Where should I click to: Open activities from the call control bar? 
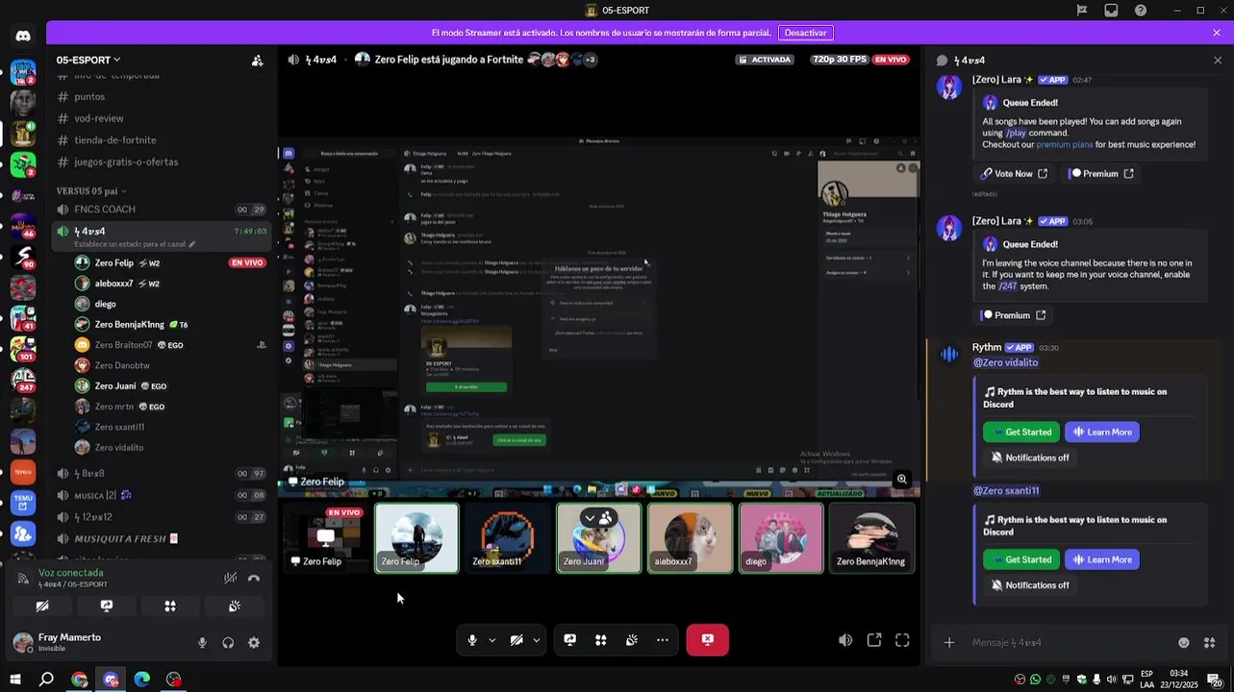pos(601,640)
